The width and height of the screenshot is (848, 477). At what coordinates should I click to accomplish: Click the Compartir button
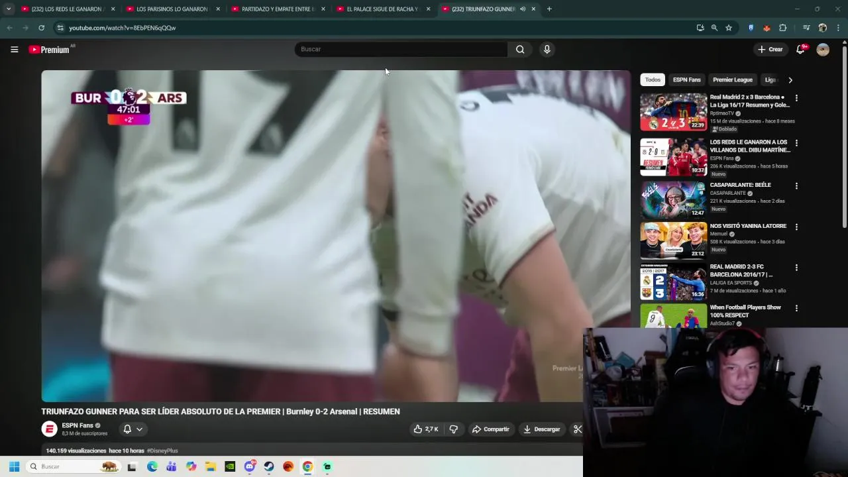point(490,429)
